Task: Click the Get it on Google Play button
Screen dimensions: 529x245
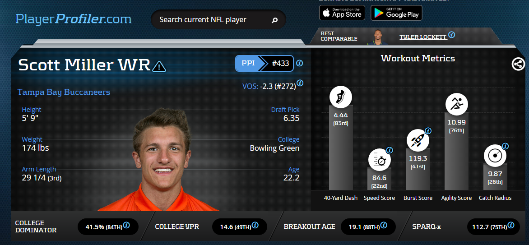Action: pyautogui.click(x=396, y=13)
